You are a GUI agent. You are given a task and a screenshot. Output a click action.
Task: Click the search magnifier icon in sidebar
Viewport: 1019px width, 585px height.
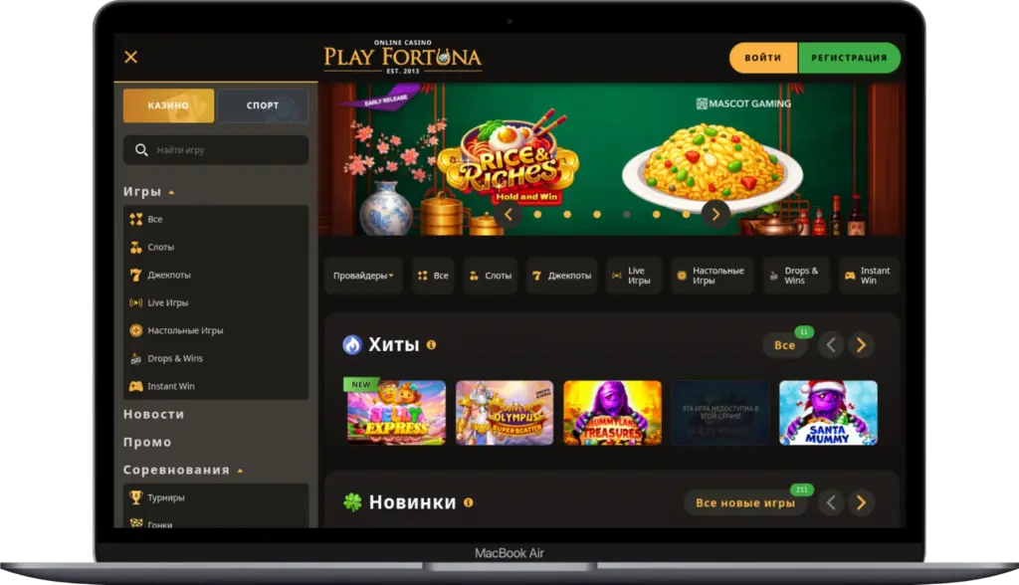[141, 150]
